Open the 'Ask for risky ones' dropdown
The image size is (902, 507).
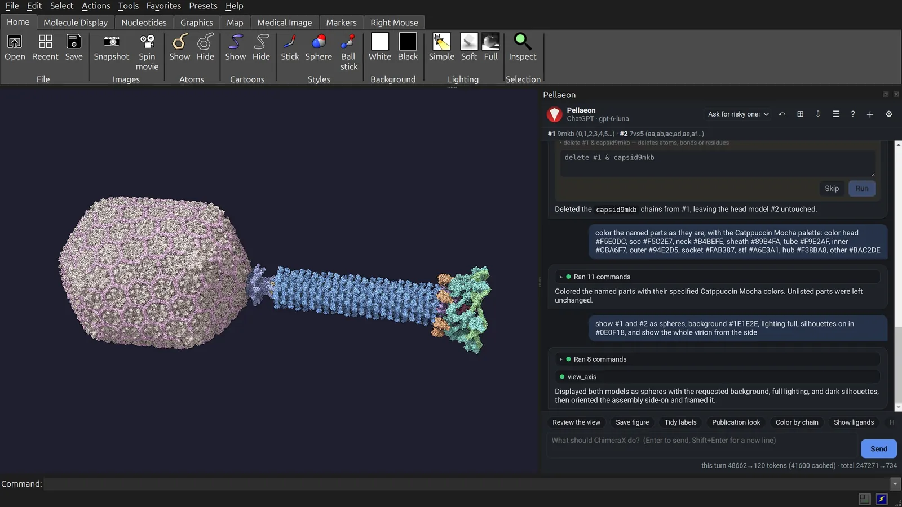(x=738, y=114)
